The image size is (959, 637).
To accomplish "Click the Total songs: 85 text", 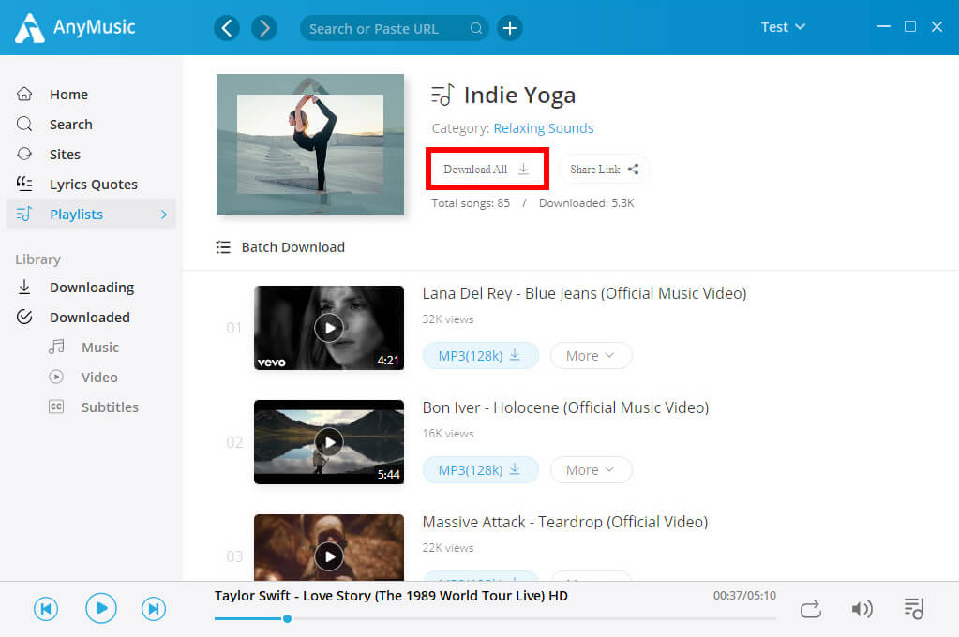I will pos(471,203).
